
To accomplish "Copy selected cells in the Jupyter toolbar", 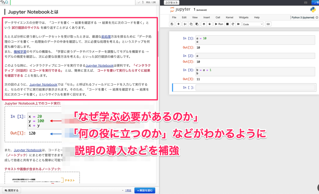I will point(191,24).
